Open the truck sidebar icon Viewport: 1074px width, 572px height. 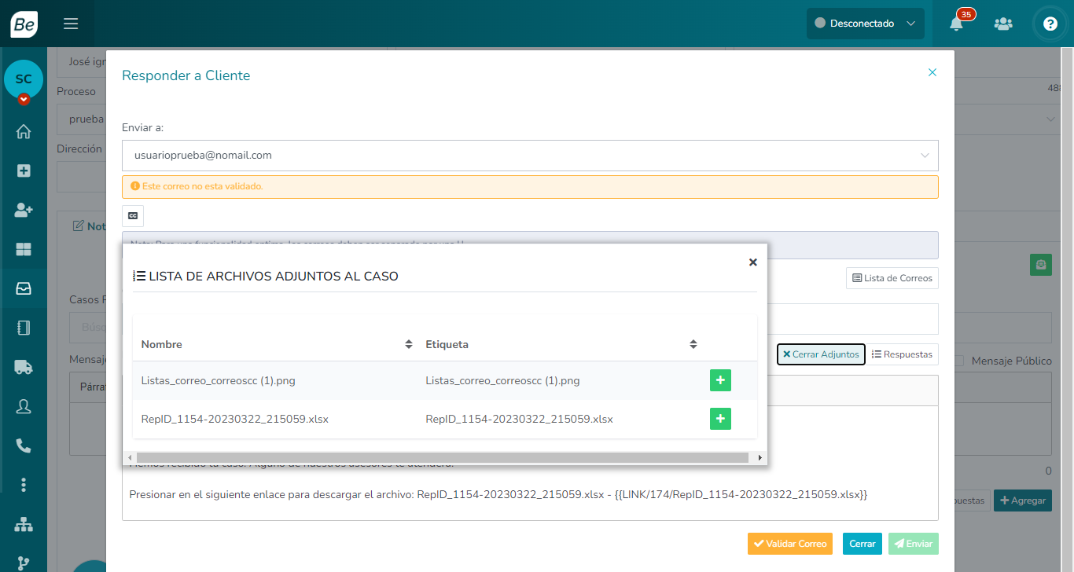(24, 367)
